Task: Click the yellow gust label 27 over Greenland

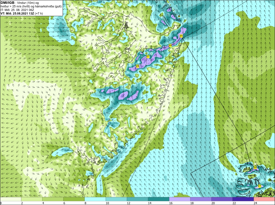Action: (x=148, y=56)
